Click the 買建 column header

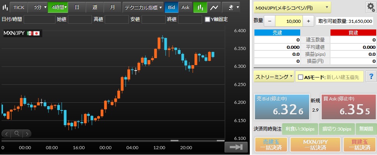click(353, 33)
